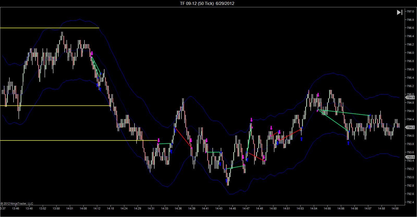Click the 793.0 price axis label

410,177
